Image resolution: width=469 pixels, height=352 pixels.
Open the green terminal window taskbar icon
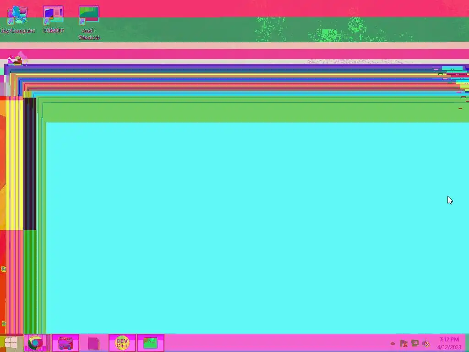point(150,343)
